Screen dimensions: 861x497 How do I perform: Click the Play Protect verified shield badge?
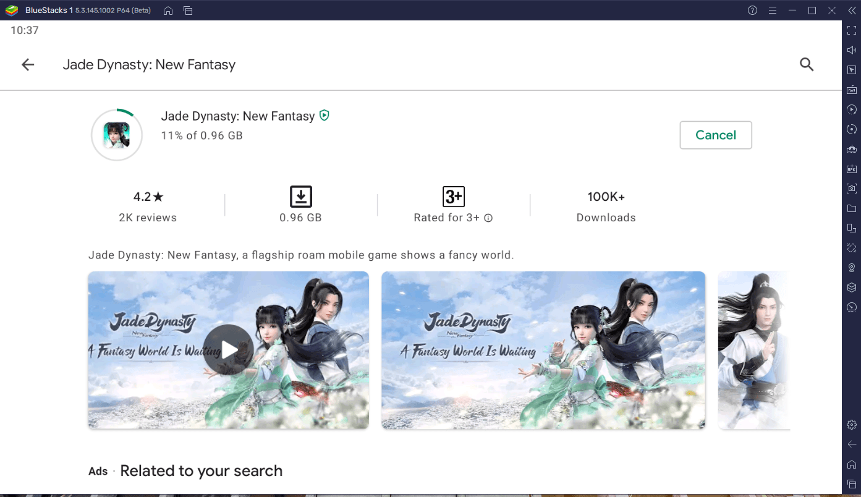[x=324, y=115]
